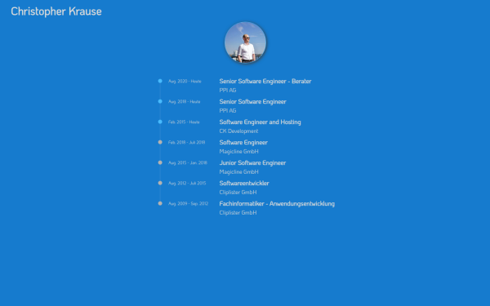Select the Aug. 2012 - Juli 2015 timeline dot
The width and height of the screenshot is (490, 306).
coord(160,183)
